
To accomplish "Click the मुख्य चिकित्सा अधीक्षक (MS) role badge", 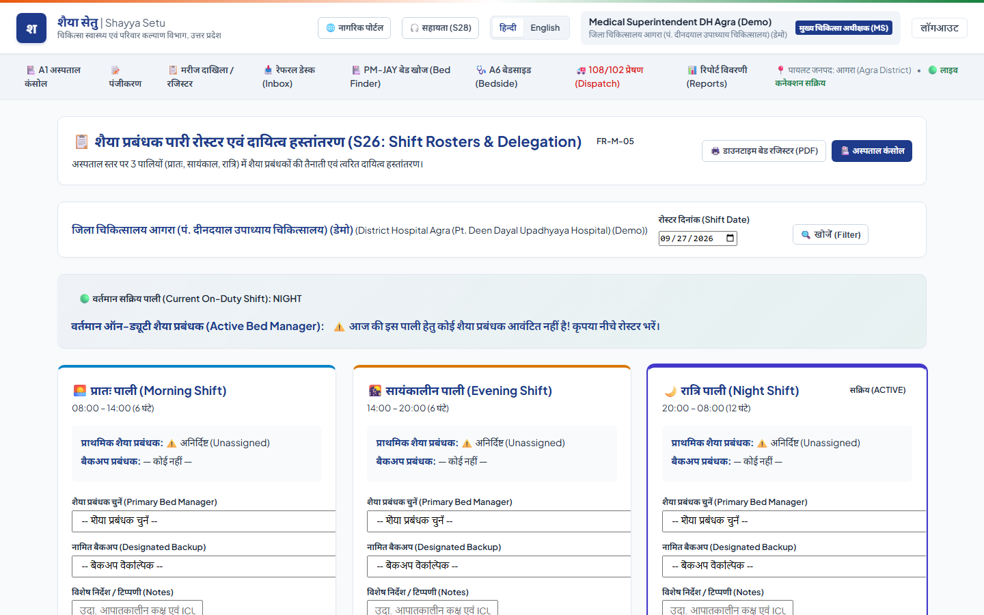I will (844, 28).
